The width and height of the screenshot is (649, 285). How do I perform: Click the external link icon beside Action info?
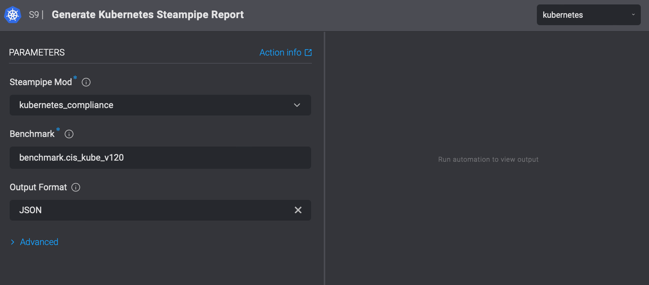pyautogui.click(x=308, y=53)
